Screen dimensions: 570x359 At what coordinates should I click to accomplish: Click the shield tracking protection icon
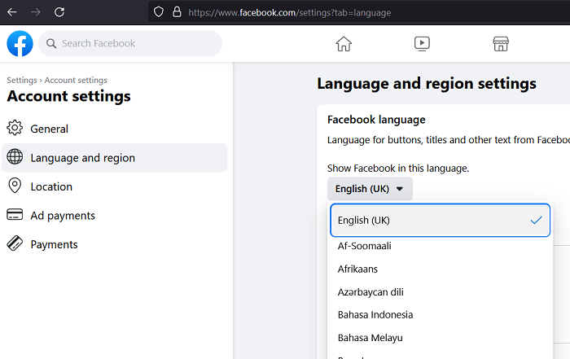159,12
